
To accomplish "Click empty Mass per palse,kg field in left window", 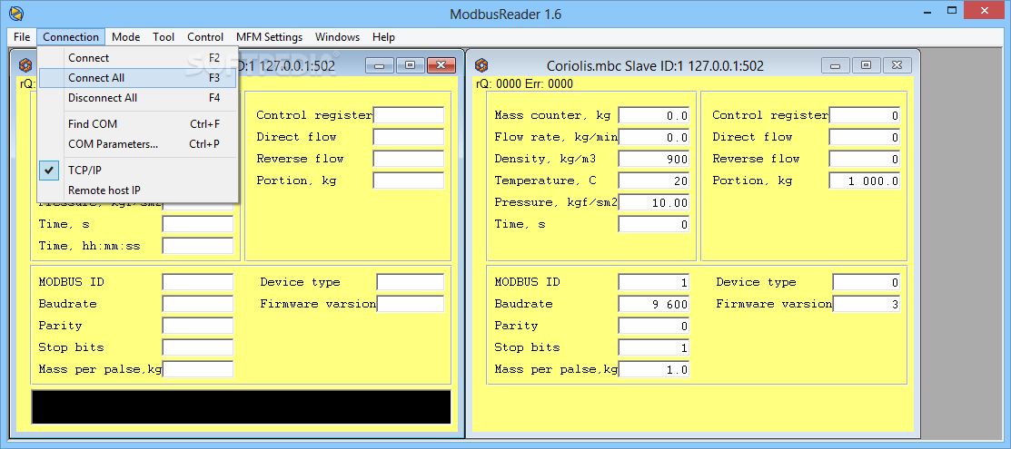I will coord(198,370).
